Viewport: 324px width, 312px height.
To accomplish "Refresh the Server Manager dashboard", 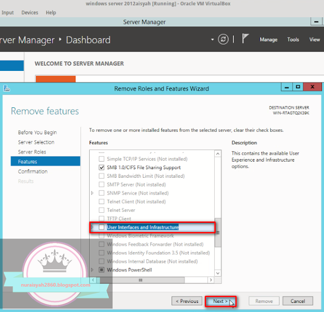I will tap(223, 39).
